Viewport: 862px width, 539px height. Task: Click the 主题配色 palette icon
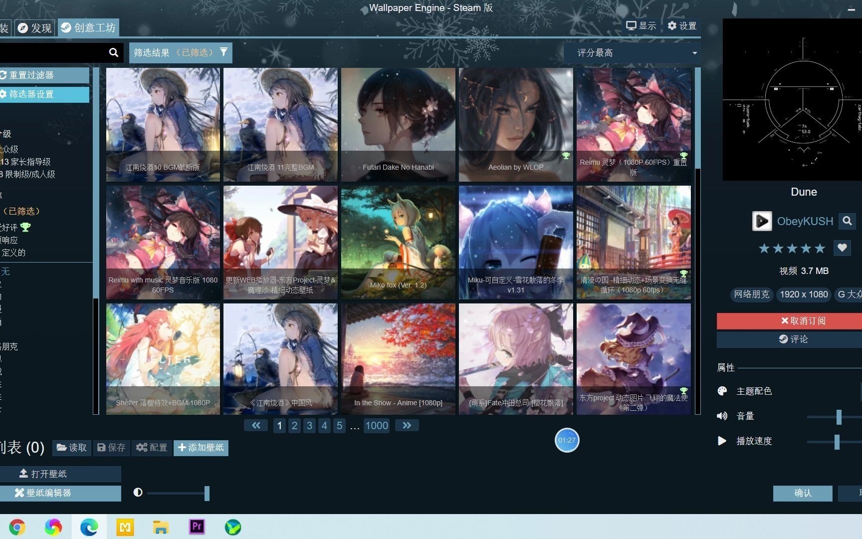(722, 391)
